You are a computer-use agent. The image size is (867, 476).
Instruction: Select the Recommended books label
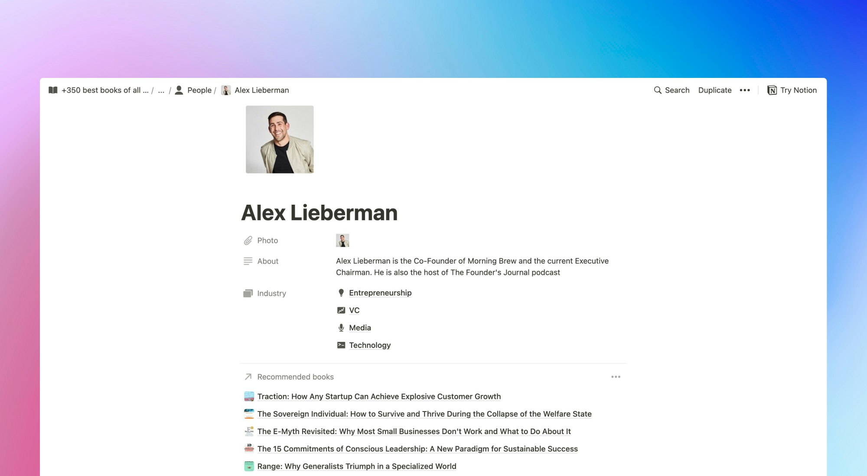coord(295,376)
